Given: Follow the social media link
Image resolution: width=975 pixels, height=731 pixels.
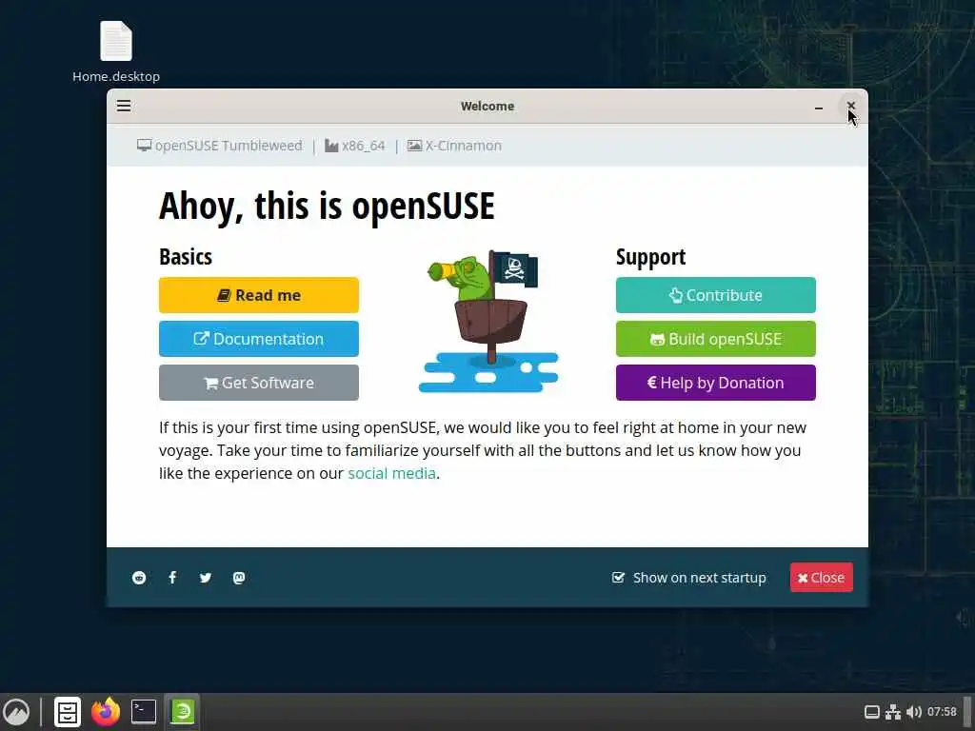Looking at the screenshot, I should (391, 474).
